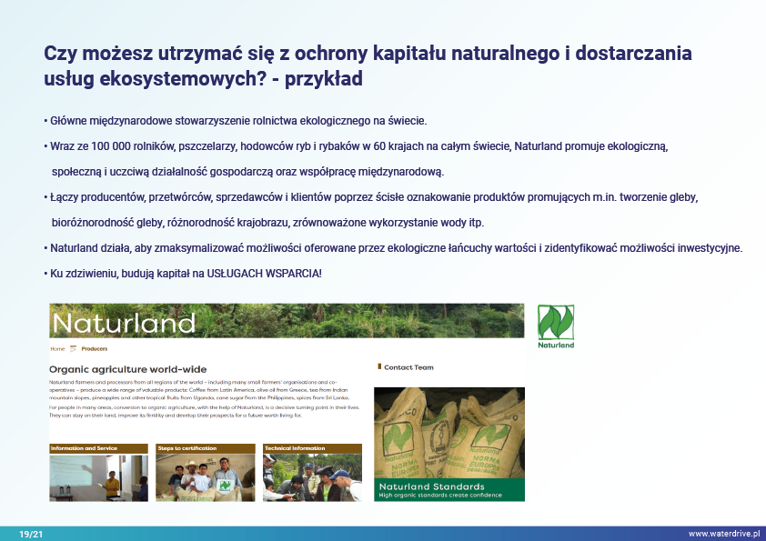Open the Home breadcrumb link
Image resolution: width=766 pixels, height=541 pixels.
coord(57,348)
